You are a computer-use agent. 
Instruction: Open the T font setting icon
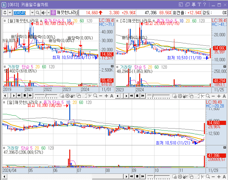(199, 5)
